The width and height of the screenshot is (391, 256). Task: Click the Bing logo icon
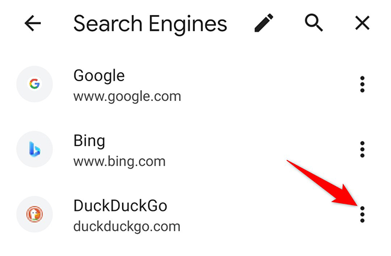[x=34, y=149]
